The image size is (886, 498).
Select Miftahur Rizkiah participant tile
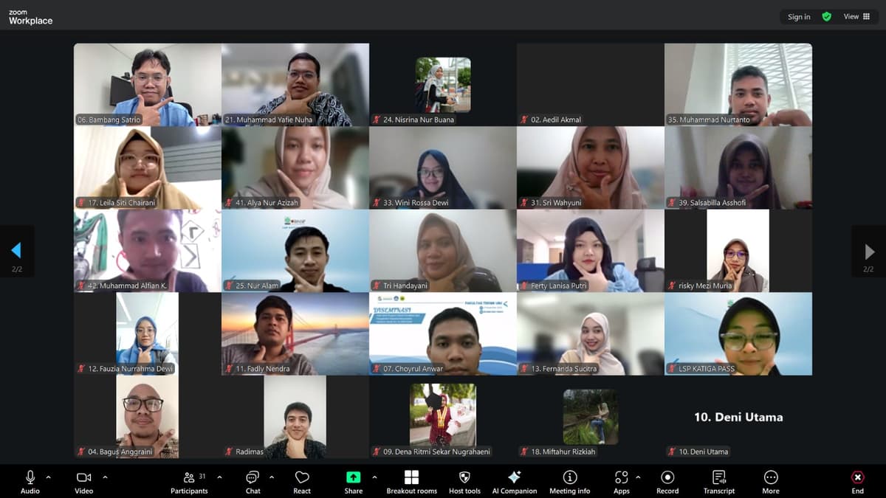[591, 417]
